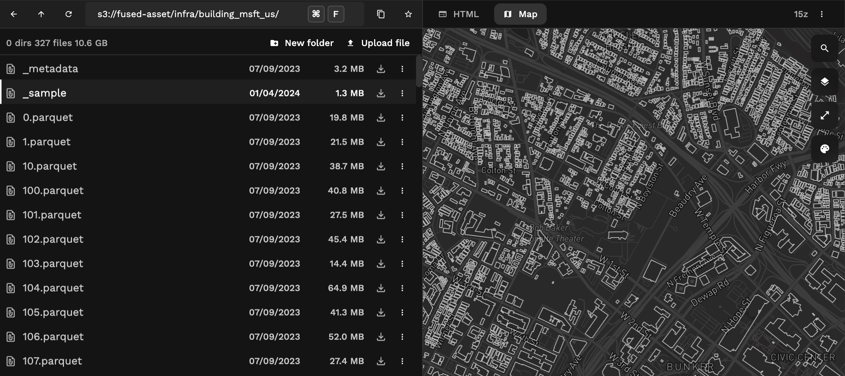Select the Map tab

click(x=520, y=14)
